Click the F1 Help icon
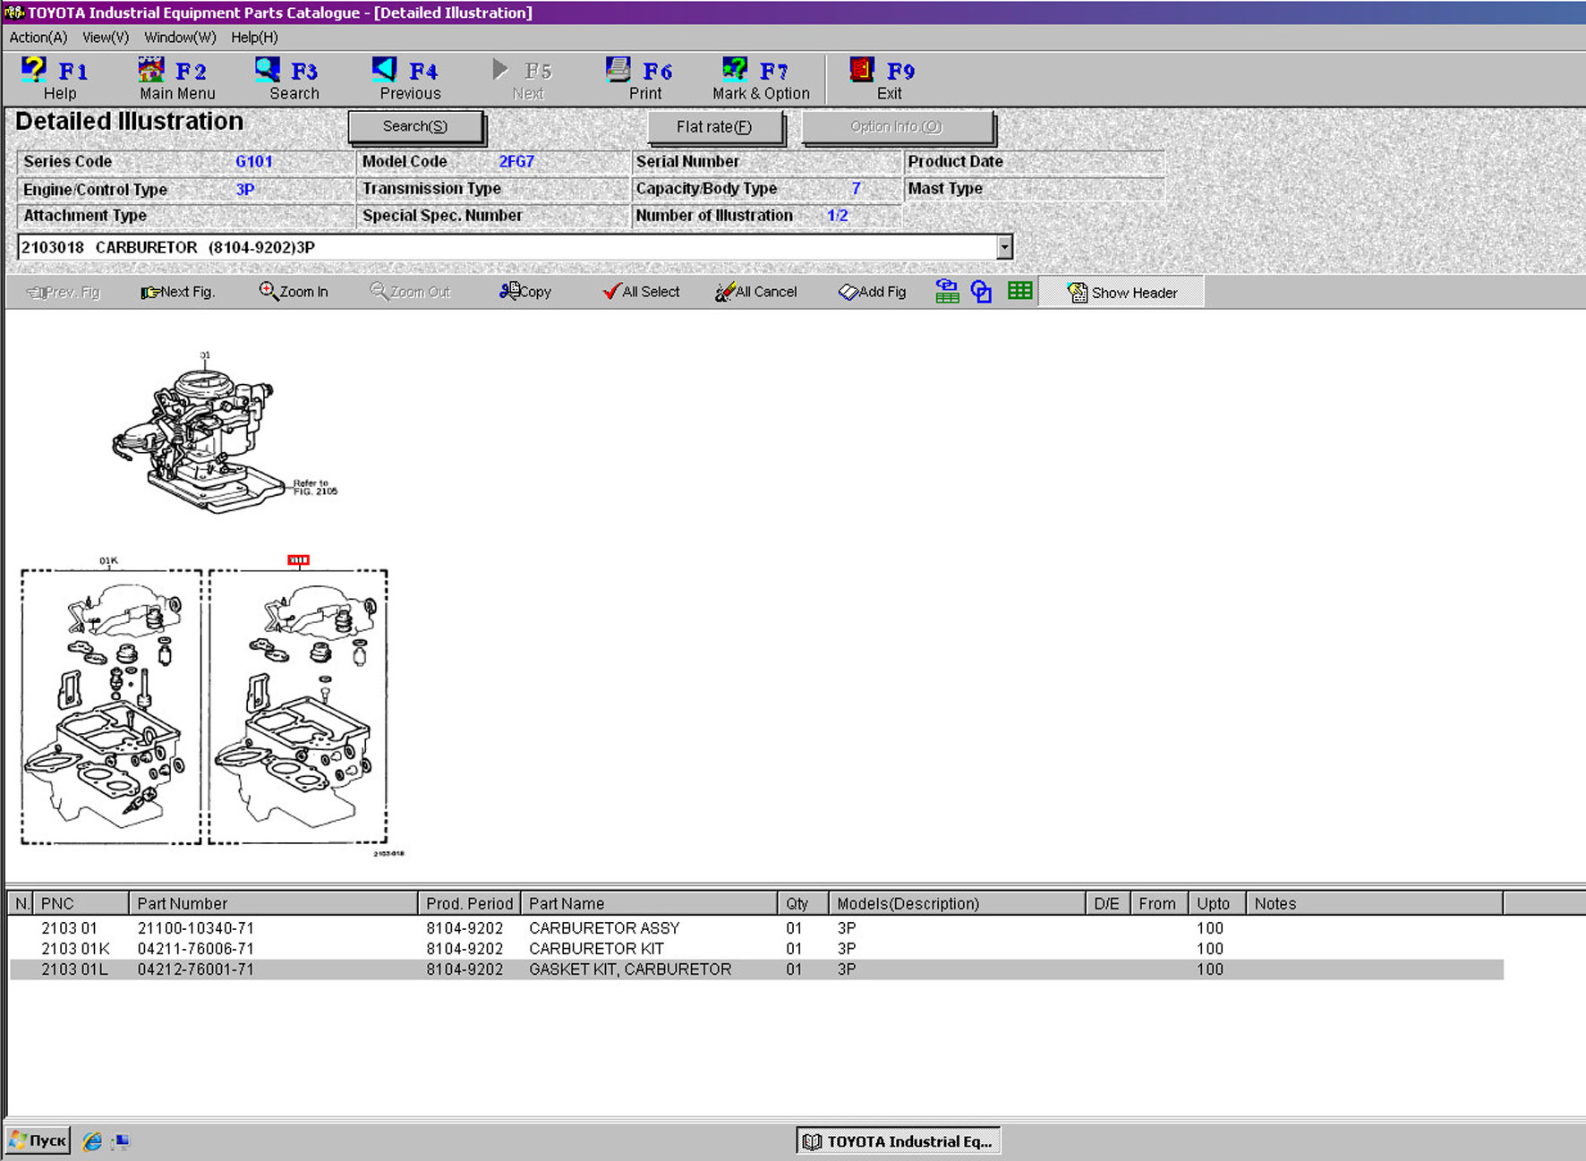Viewport: 1586px width, 1161px height. pos(35,71)
